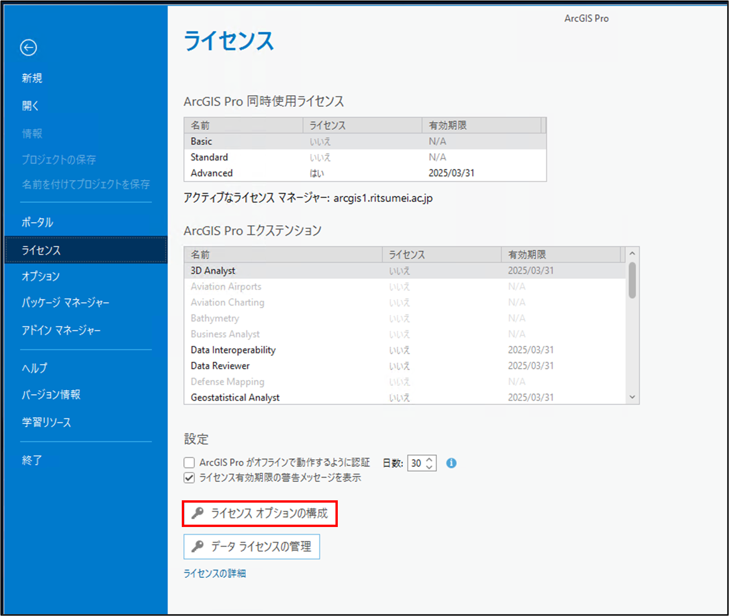
Task: Click the ライセンスの詳細 link
Action: (x=215, y=573)
